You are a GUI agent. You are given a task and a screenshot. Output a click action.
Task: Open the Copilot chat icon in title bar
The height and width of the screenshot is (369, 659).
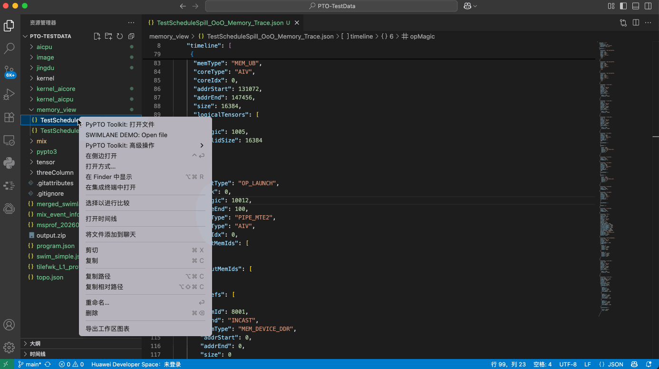470,6
